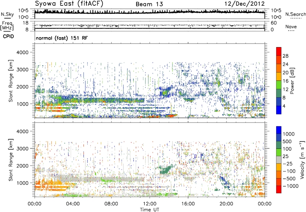Screen dimensions: 306x212
Task: Pick the gray segment of Velocity colorbar
Action: point(279,160)
